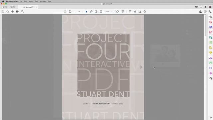Open More Tools wrench in right pane

[211, 78]
